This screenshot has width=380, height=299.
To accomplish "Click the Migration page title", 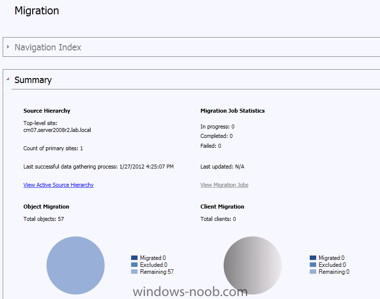I will 37,11.
